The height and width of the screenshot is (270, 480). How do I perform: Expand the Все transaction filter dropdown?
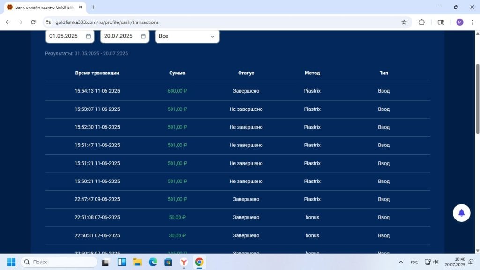coord(187,36)
